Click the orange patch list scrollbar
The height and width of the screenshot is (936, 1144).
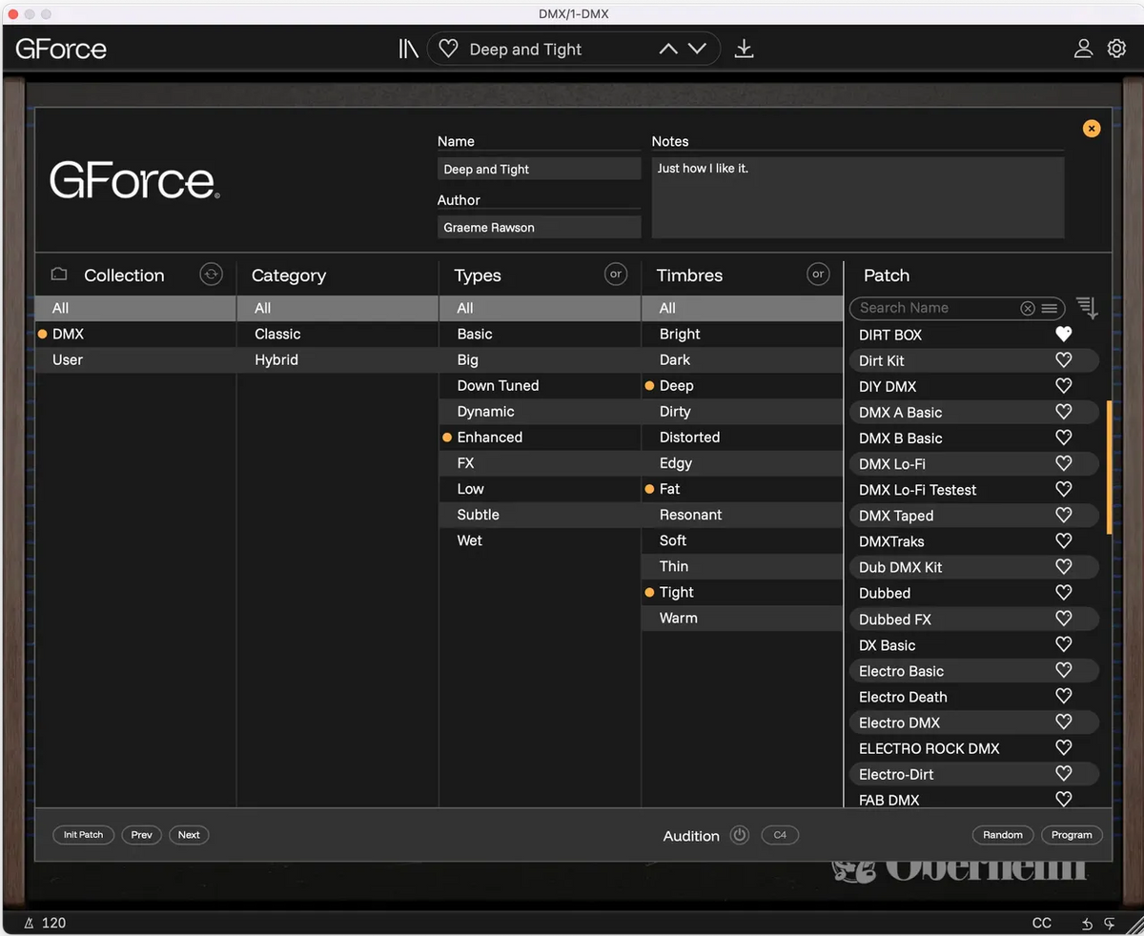click(x=1109, y=467)
